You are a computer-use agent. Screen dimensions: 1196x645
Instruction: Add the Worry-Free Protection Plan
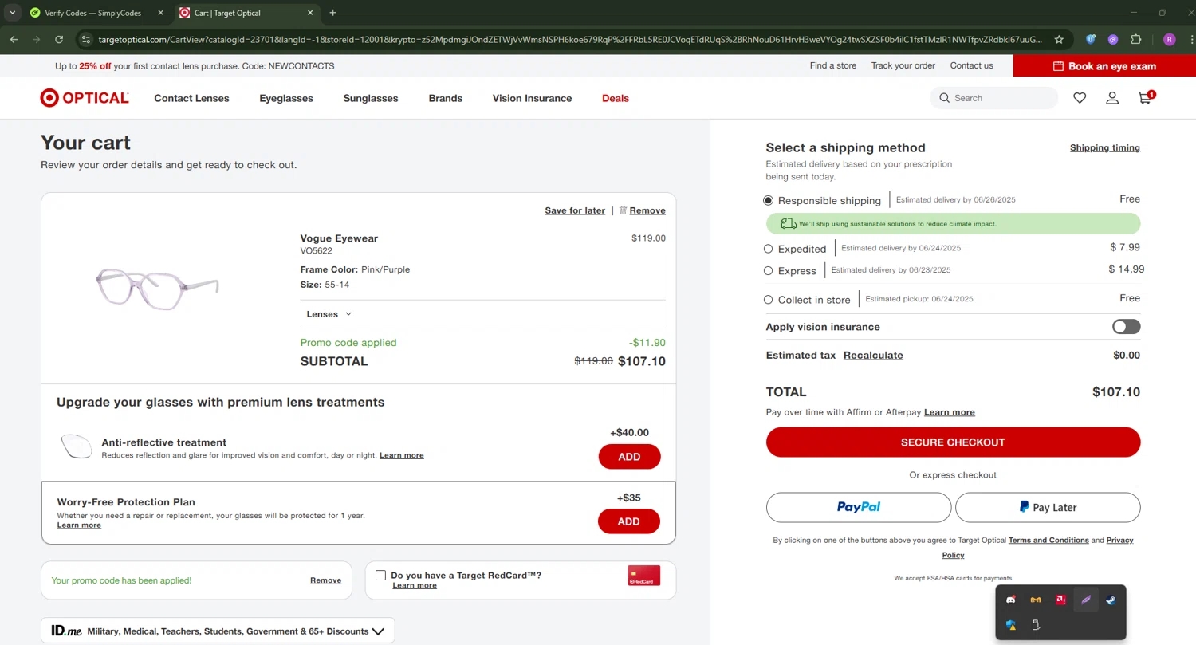click(629, 521)
